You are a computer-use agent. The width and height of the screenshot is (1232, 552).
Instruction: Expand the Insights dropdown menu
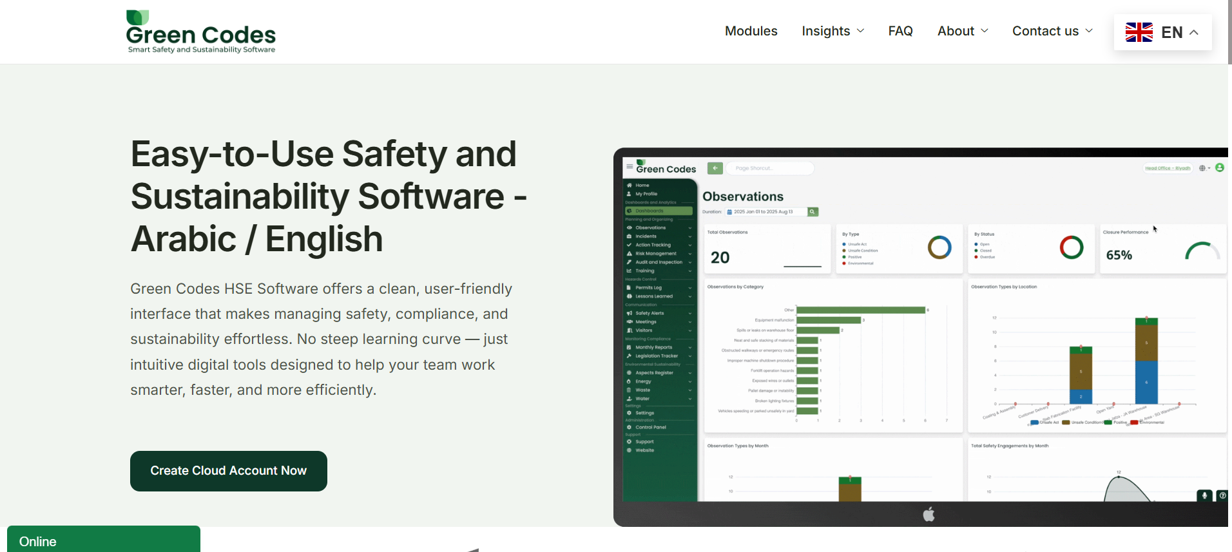click(833, 31)
